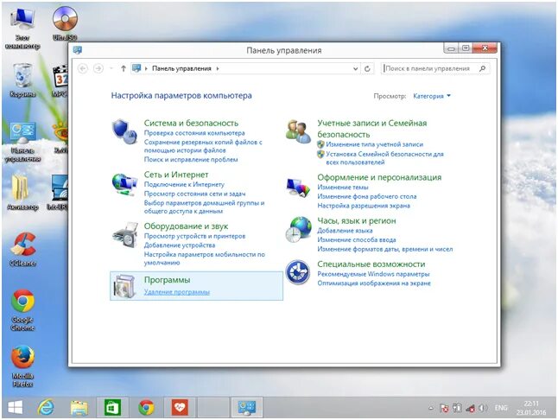Click Добавление языка link
Image resolution: width=558 pixels, height=420 pixels.
point(345,231)
